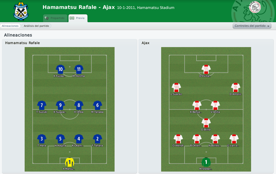Click T Suzuki number 7 shirt
276x174 pixels.
pos(42,105)
